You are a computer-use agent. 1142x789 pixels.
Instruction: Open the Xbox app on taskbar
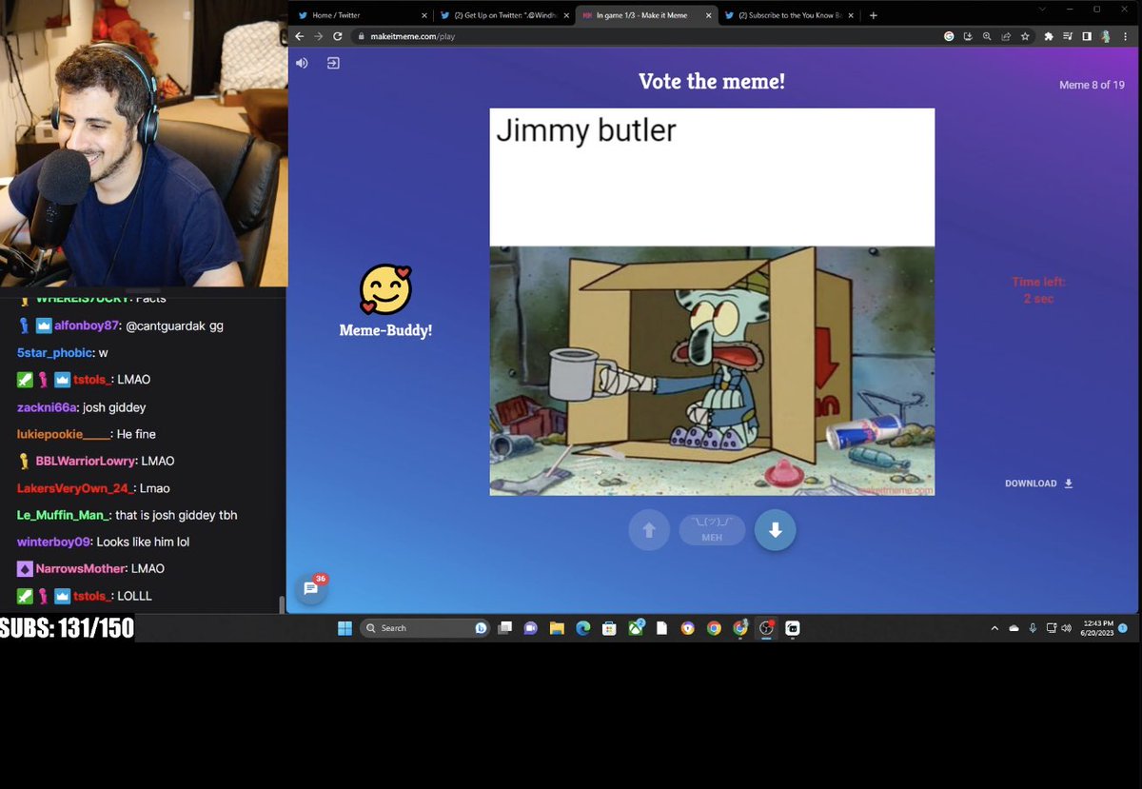pos(636,628)
